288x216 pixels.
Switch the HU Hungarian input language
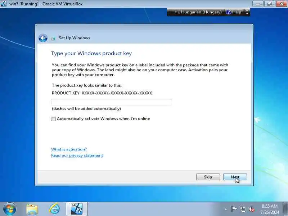tap(198, 12)
